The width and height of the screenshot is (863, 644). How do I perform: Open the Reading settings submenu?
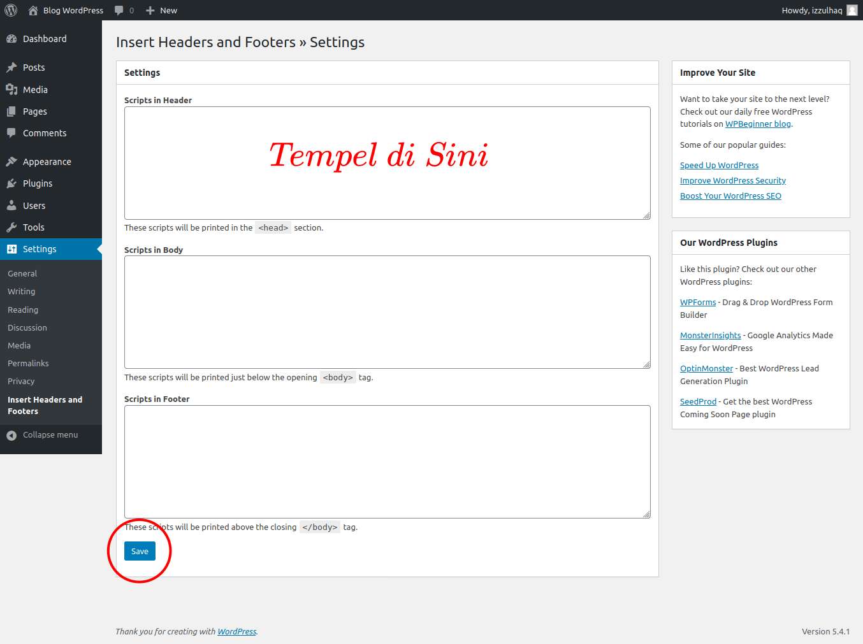click(x=23, y=310)
